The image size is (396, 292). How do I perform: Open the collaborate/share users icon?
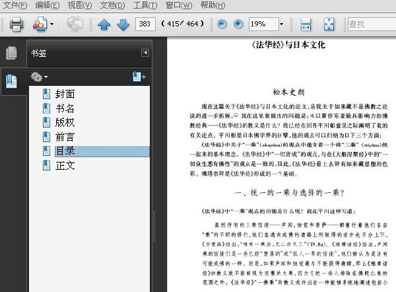[x=40, y=24]
